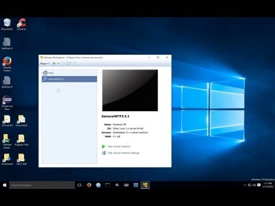Select the Documents folder desktop icon
Image resolution: width=275 pixels, height=206 pixels.
tap(21, 121)
